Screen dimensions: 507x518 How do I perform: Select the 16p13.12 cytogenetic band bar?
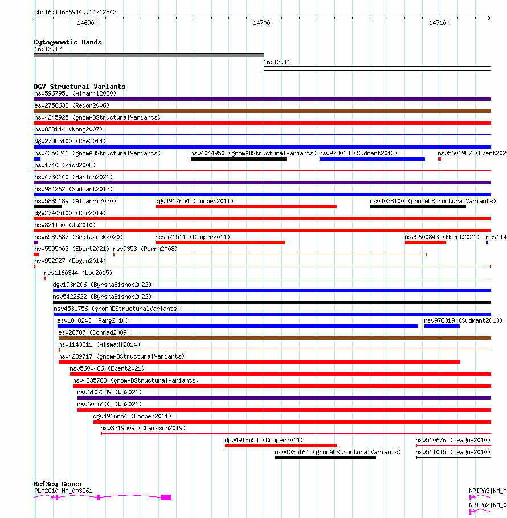coord(149,55)
